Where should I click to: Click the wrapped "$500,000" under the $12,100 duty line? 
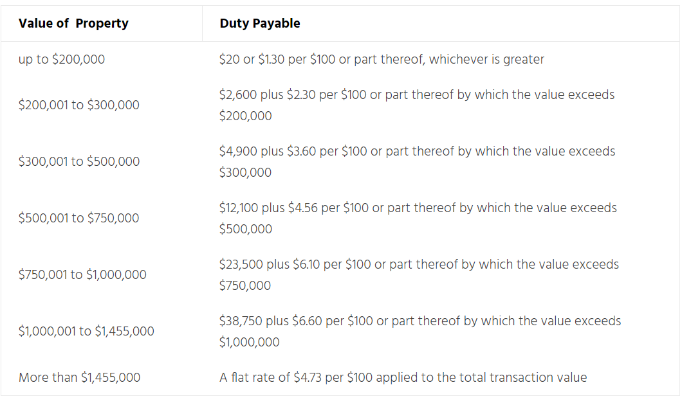(246, 229)
